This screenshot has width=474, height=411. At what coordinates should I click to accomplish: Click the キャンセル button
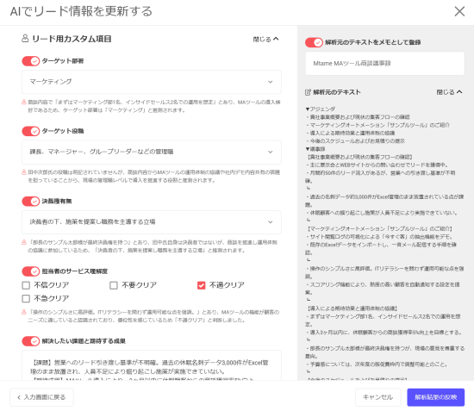(377, 397)
